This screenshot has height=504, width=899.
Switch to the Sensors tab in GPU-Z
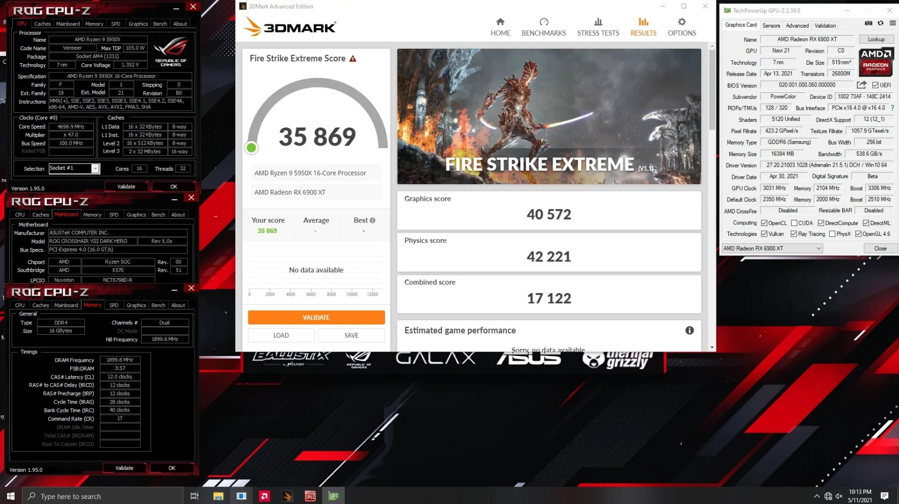coord(771,26)
